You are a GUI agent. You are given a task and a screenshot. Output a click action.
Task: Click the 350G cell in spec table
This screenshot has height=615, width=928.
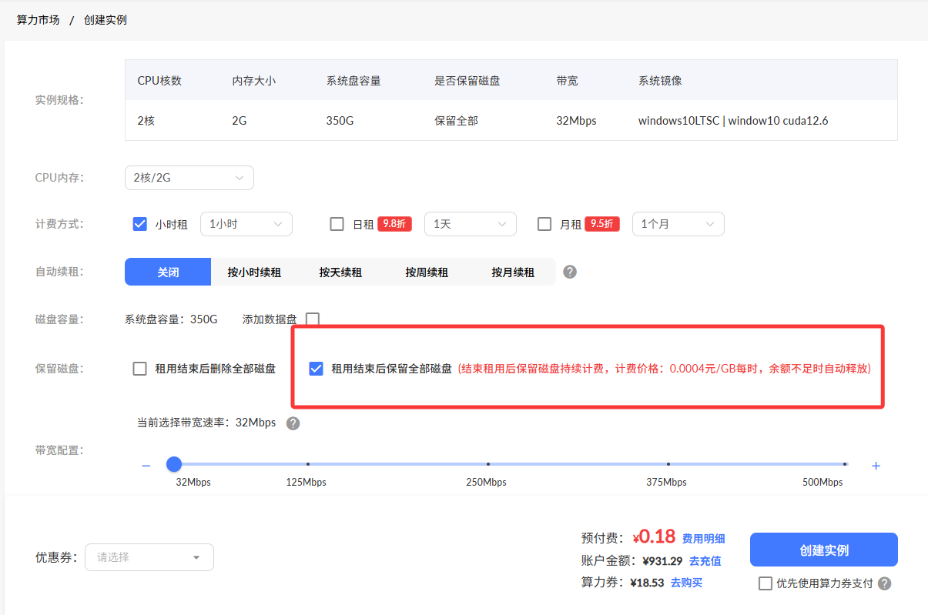(339, 121)
